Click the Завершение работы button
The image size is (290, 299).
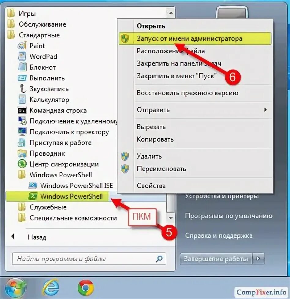click(216, 259)
